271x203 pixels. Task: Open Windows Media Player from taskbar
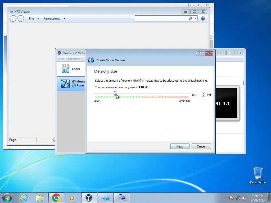click(x=72, y=198)
